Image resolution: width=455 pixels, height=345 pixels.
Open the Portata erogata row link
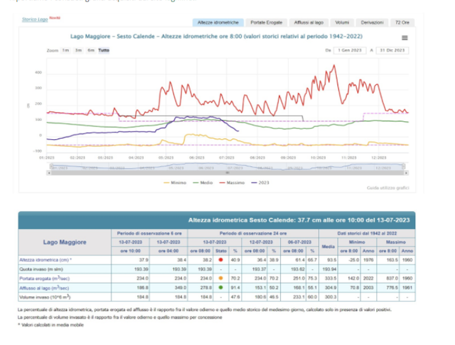pos(45,278)
